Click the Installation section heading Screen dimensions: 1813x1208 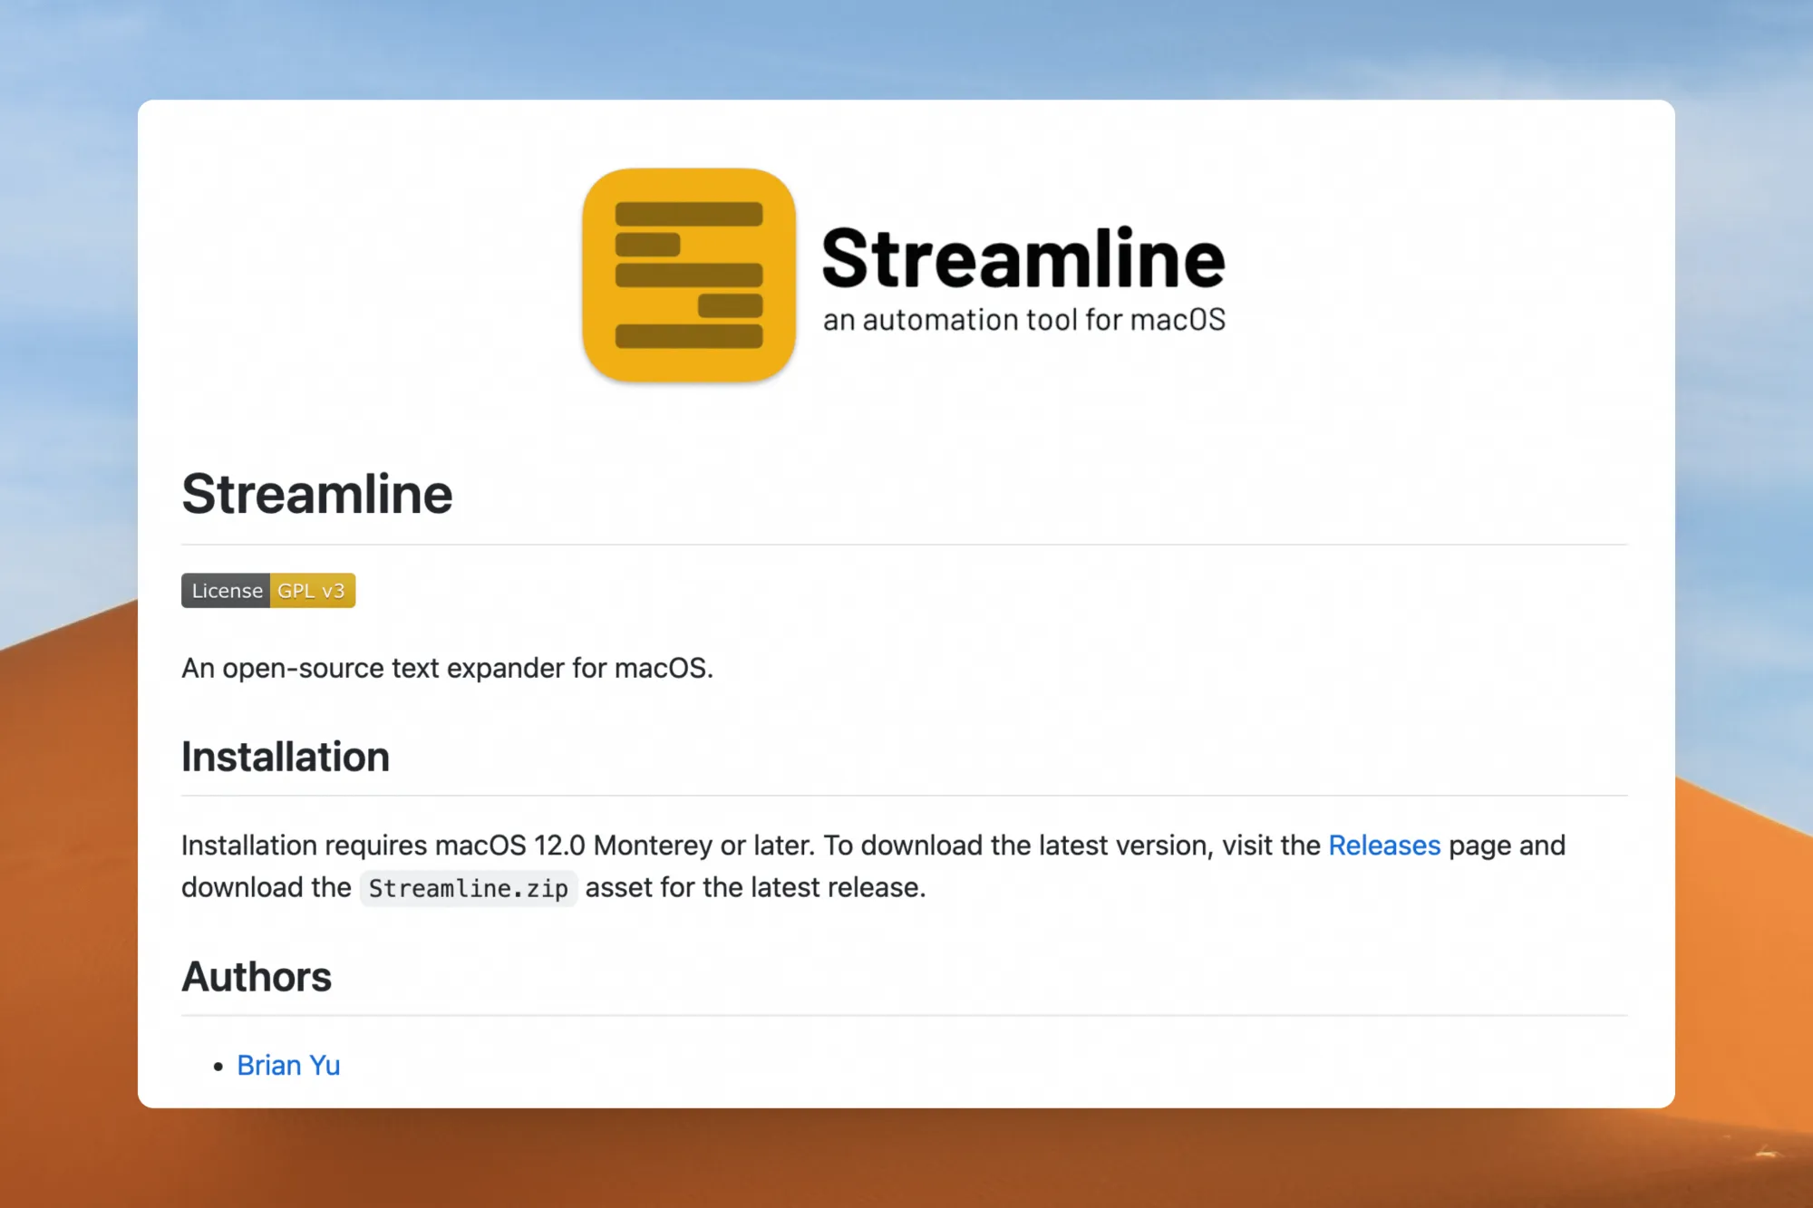[x=285, y=757]
